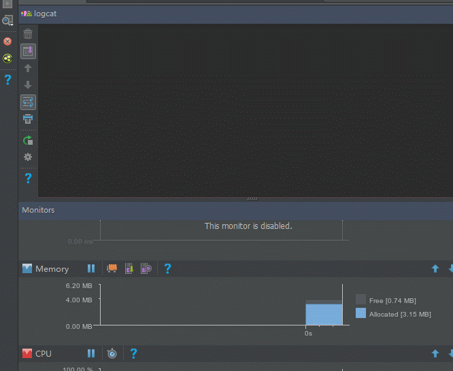Viewport: 453px width, 371px height.
Task: Click the Free memory gray swatch
Action: [x=360, y=300]
